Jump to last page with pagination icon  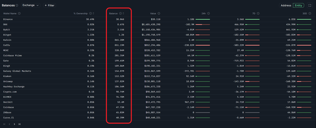pyautogui.click(x=19, y=124)
